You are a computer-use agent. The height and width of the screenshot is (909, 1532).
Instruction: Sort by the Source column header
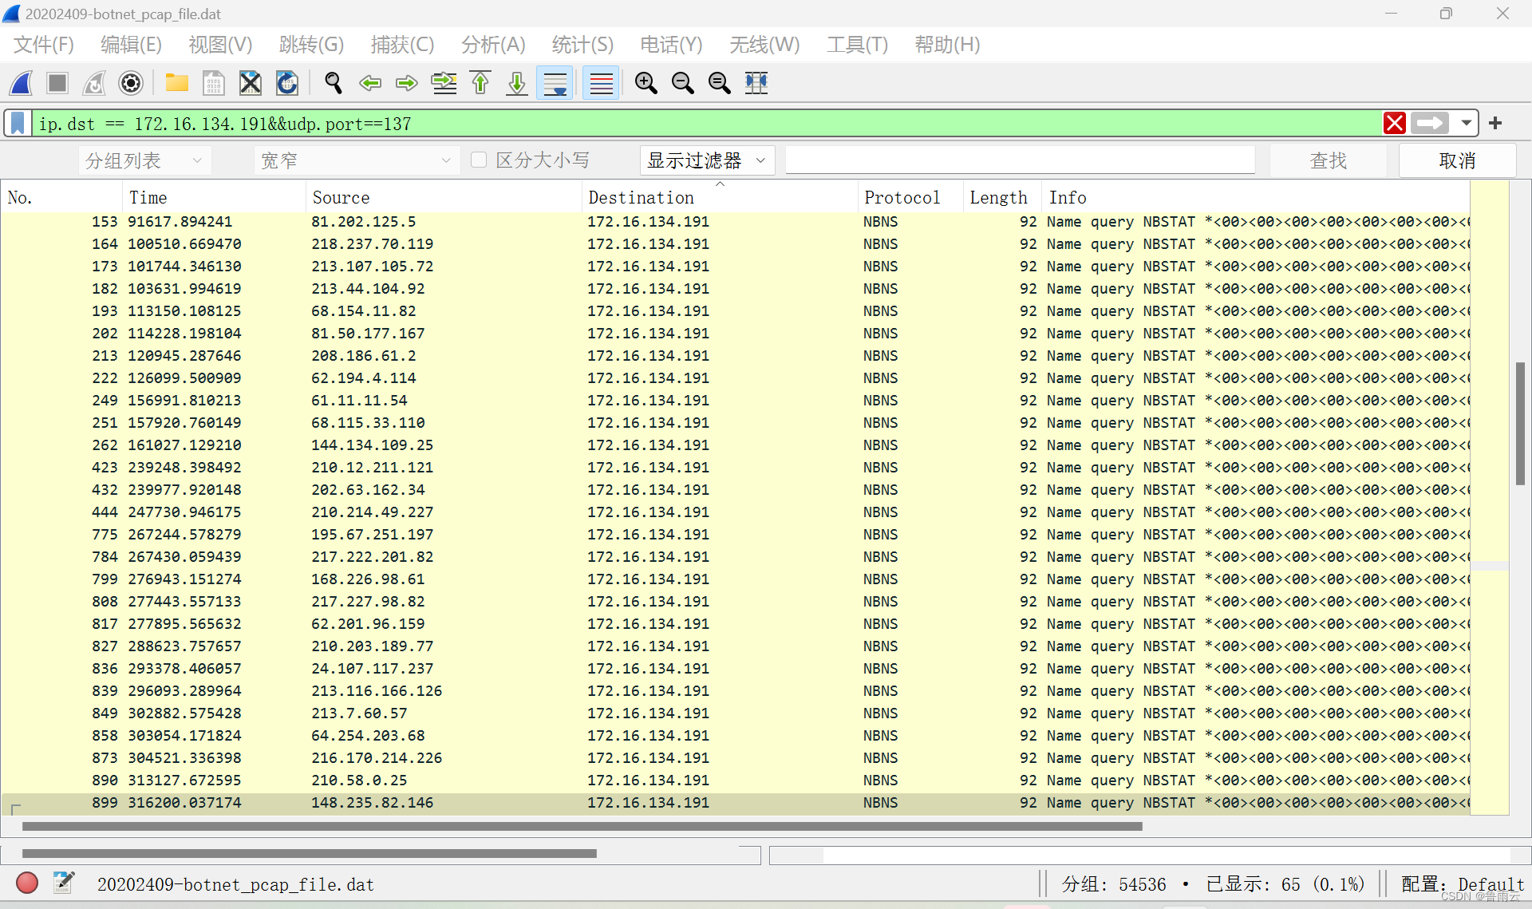444,197
